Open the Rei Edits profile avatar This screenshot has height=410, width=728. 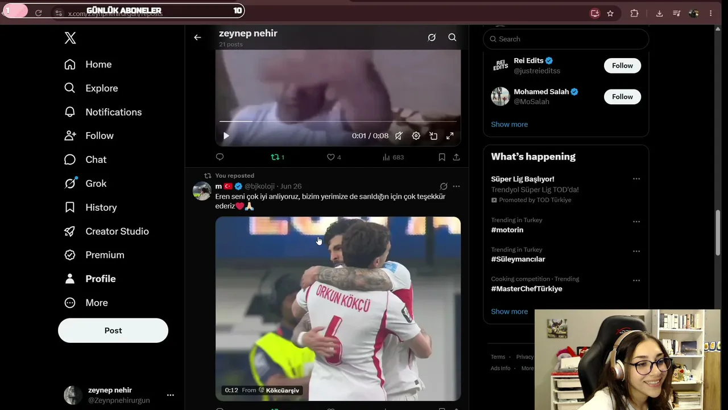pyautogui.click(x=500, y=65)
